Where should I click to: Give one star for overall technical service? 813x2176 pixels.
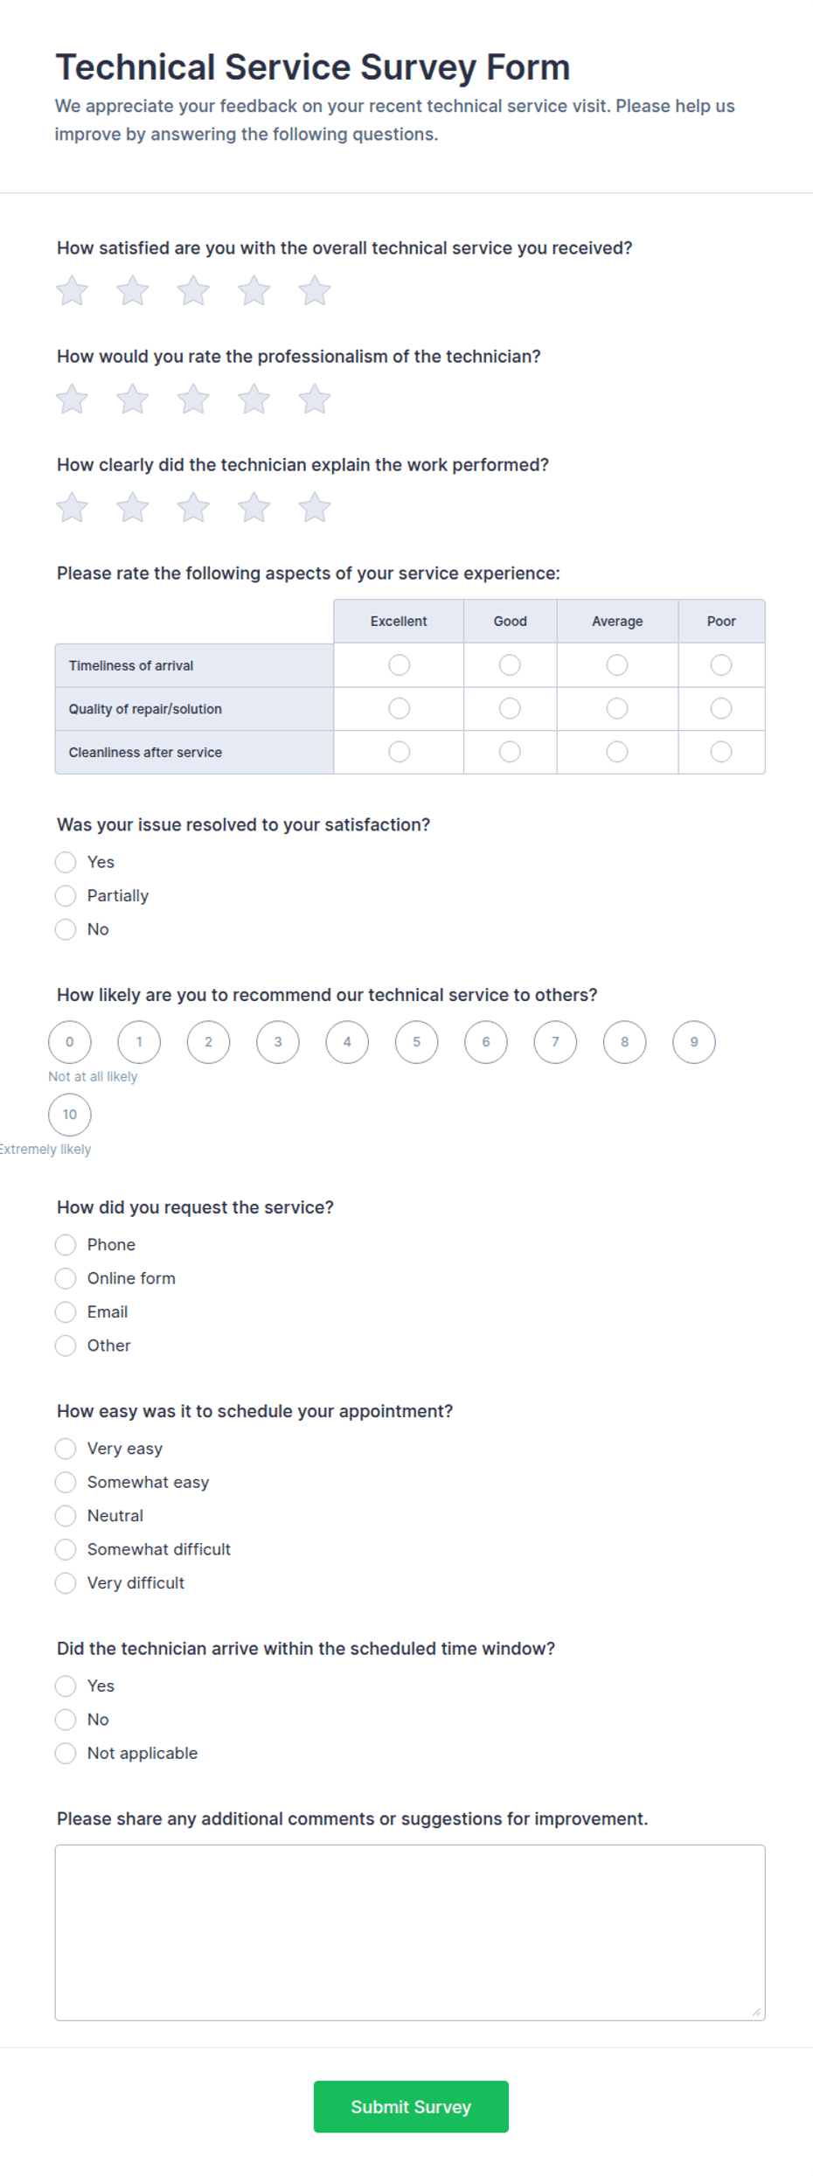pyautogui.click(x=72, y=291)
